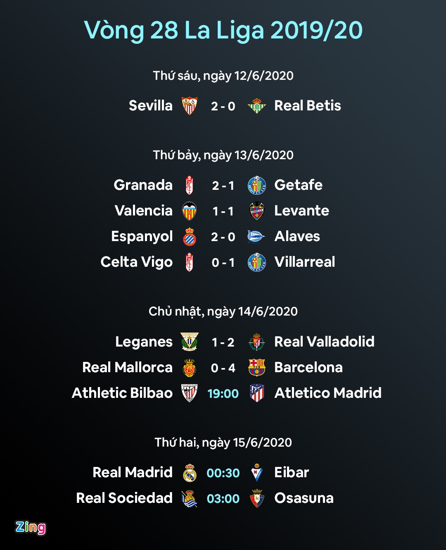Click the Osasuna club crest
The height and width of the screenshot is (550, 446).
(257, 498)
